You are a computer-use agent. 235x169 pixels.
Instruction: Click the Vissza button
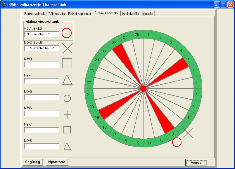point(196,163)
